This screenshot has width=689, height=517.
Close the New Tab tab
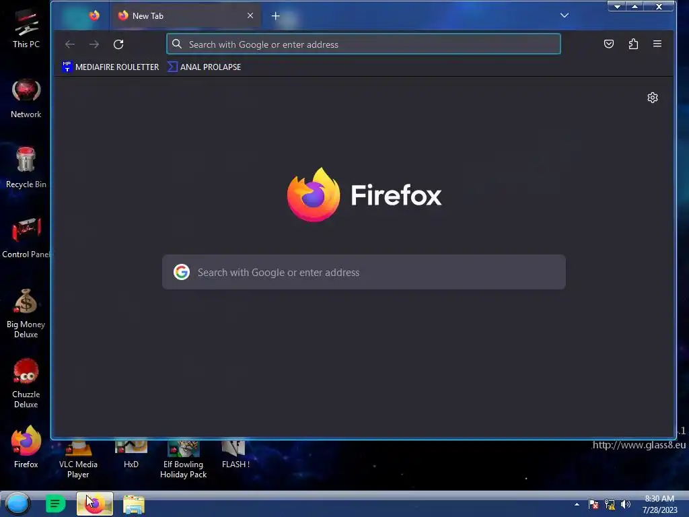pos(250,16)
